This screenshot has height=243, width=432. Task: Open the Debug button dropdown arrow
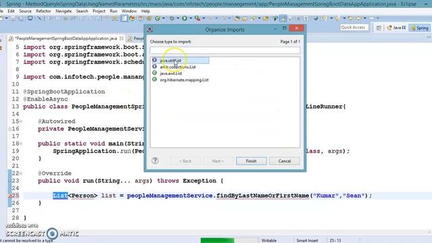178,18
